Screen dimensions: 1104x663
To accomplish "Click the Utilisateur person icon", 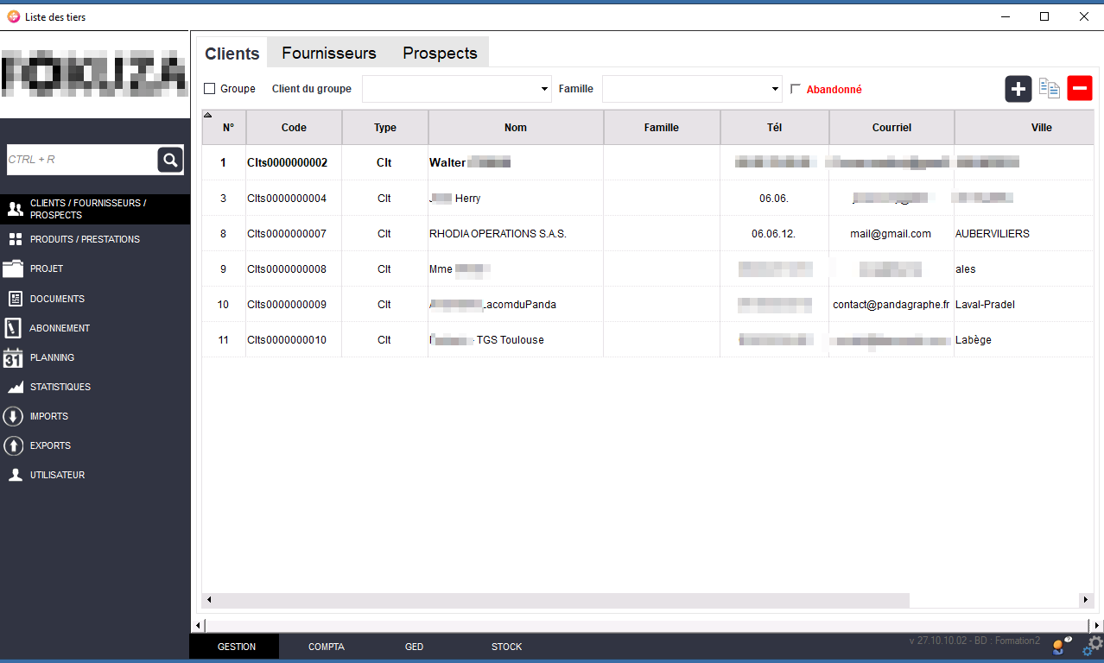I will point(15,475).
